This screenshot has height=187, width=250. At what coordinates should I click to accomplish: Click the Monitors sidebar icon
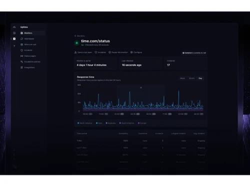pyautogui.click(x=21, y=33)
